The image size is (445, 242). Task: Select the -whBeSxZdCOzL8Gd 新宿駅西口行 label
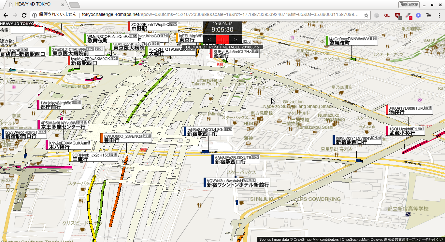(208, 131)
